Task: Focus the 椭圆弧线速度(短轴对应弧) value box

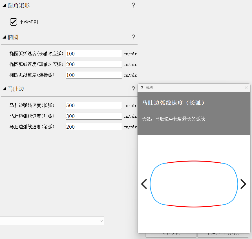Action: click(x=94, y=64)
